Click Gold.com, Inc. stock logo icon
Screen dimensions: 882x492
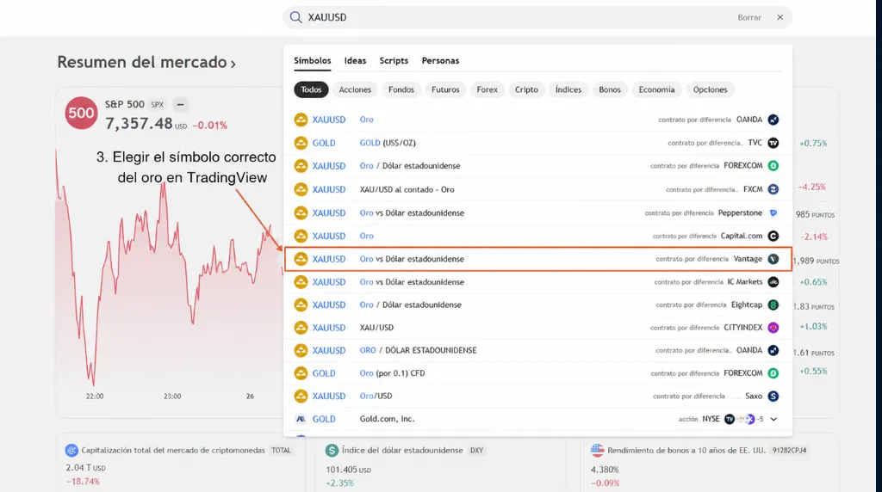301,419
